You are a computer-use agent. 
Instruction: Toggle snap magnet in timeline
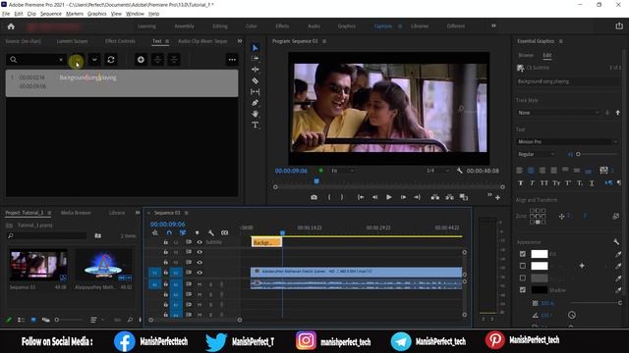(x=169, y=232)
